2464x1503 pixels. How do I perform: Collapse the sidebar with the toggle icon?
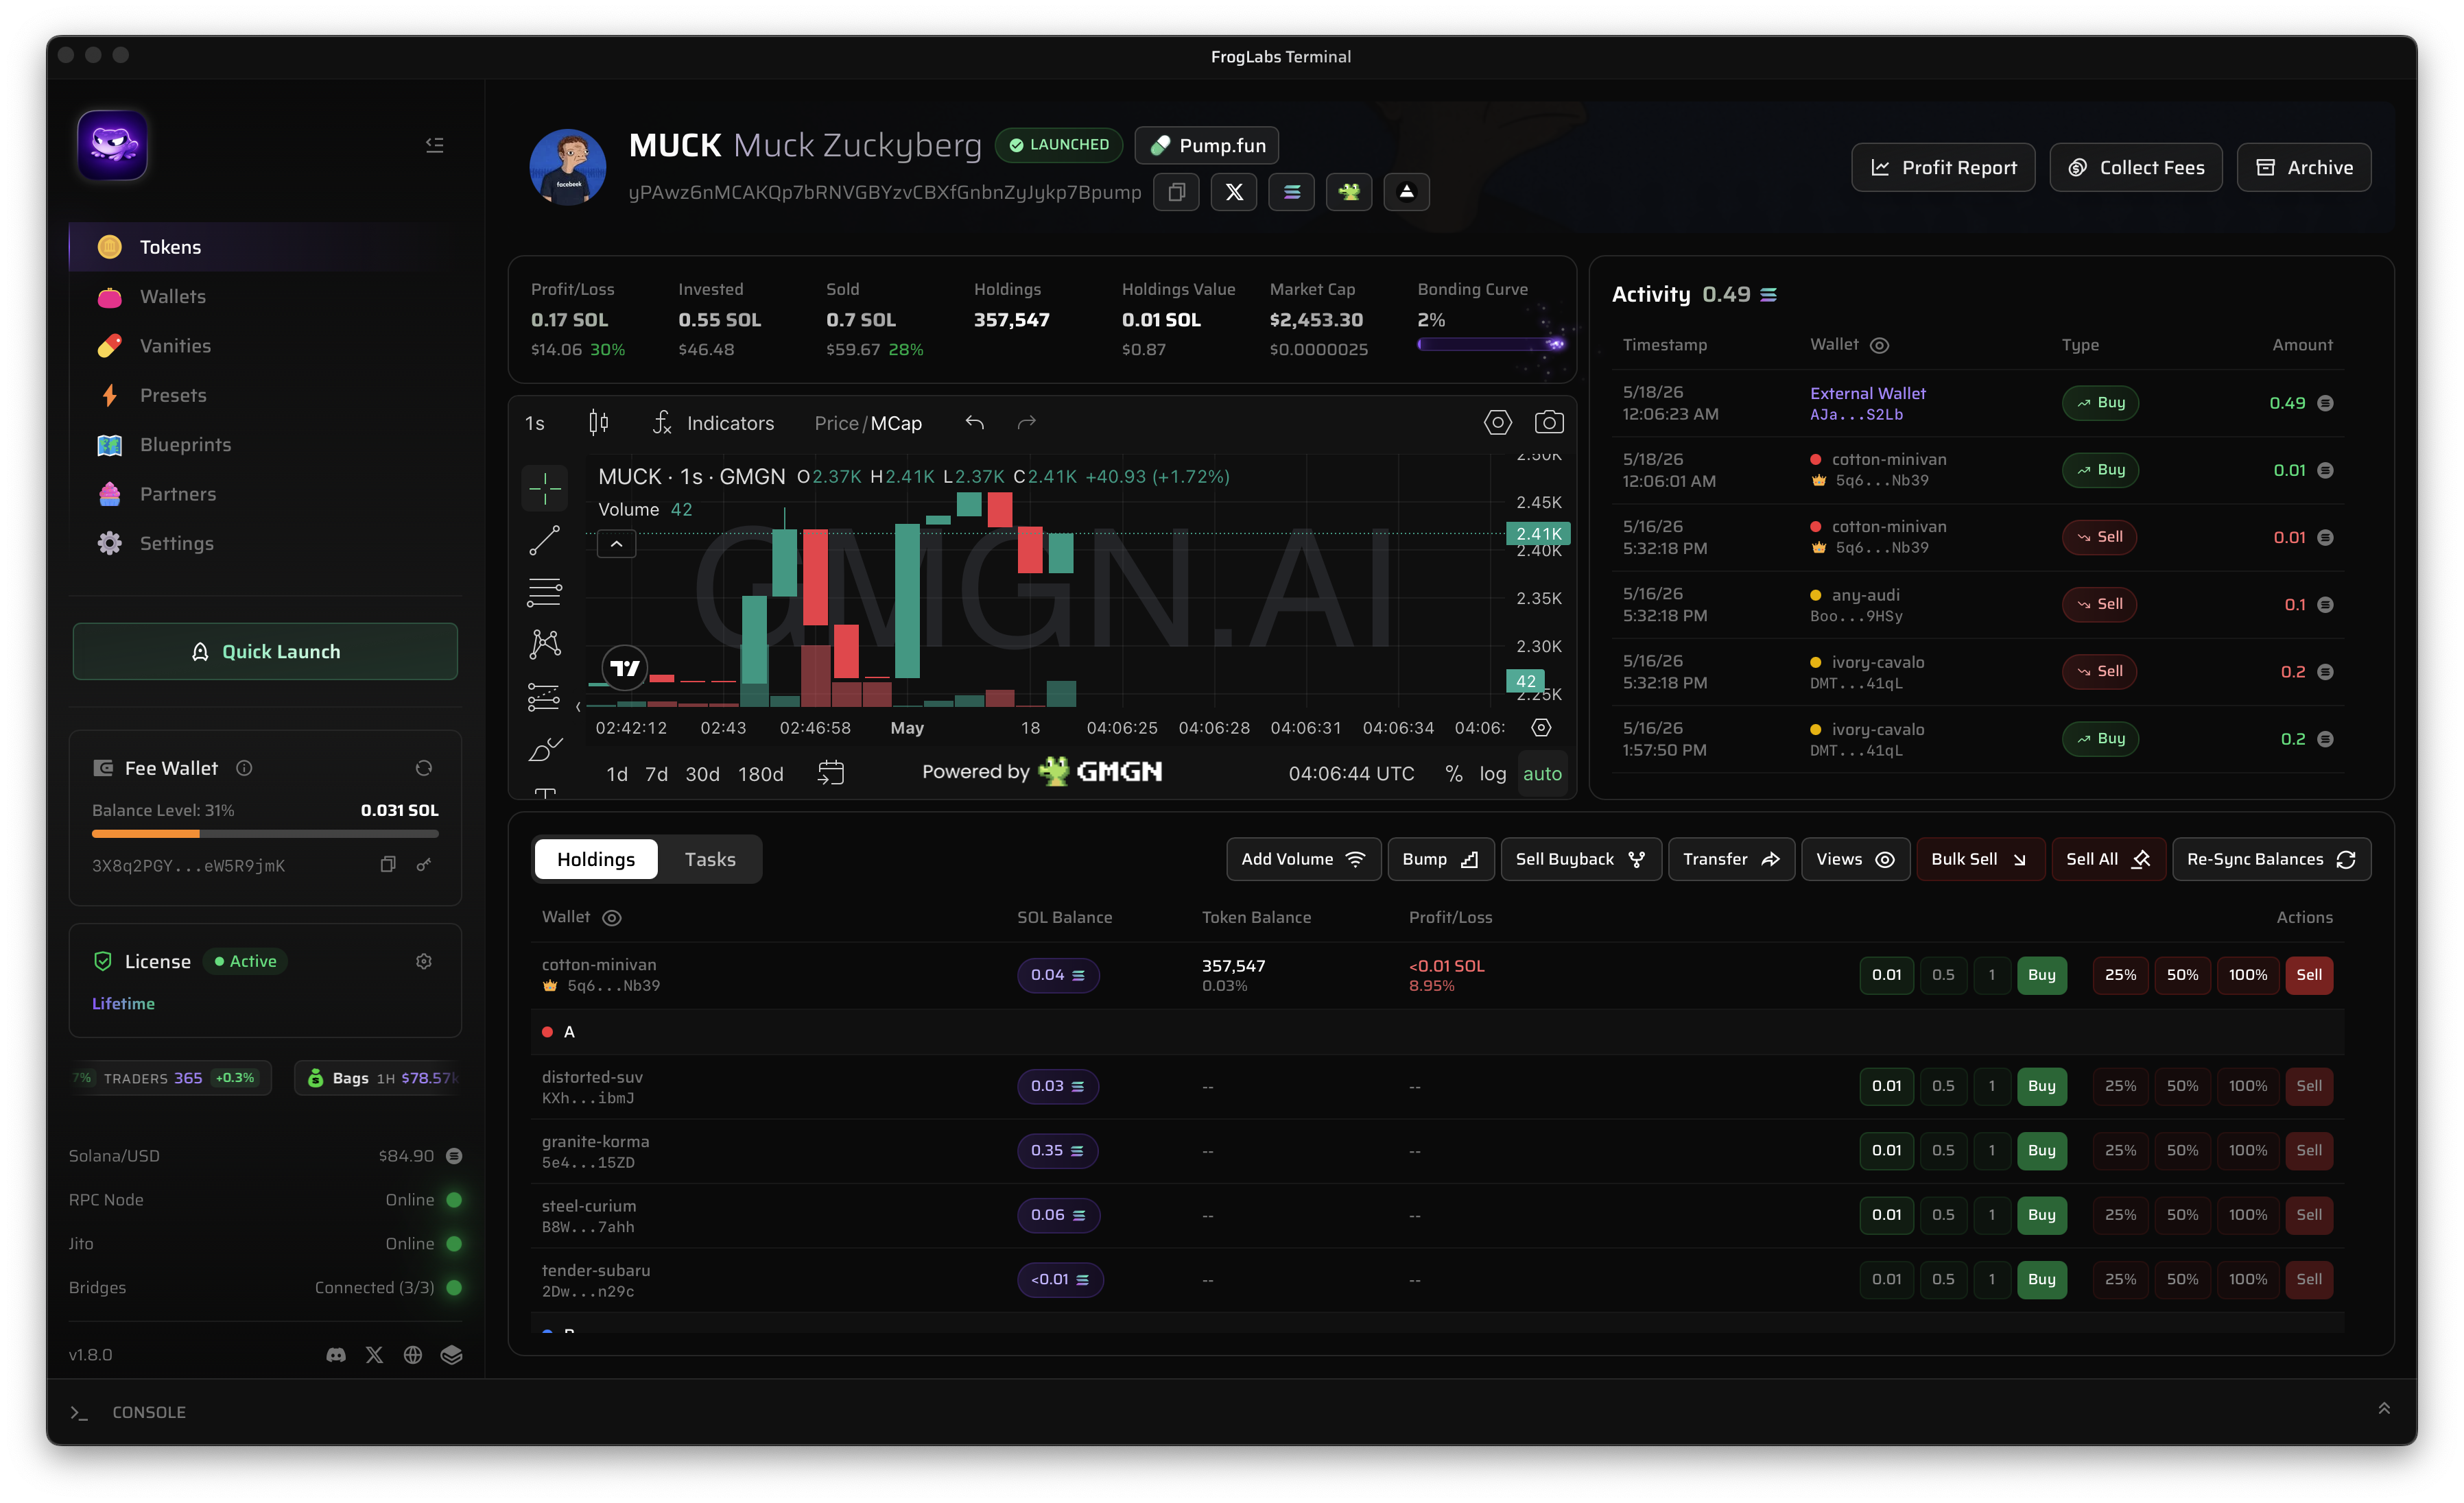(x=434, y=145)
